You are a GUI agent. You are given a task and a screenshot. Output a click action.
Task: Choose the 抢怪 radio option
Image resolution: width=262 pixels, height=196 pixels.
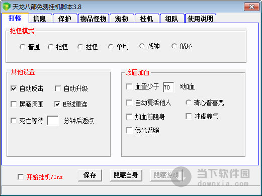[50, 47]
